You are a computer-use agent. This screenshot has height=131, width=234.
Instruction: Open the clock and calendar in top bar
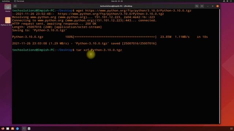(117, 1)
